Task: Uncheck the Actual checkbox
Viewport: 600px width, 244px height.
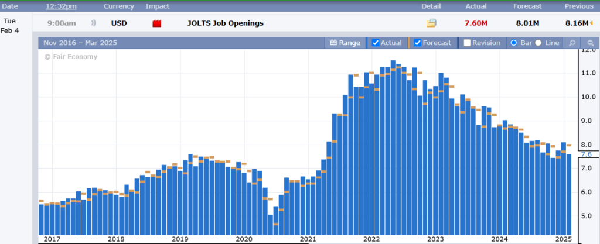Action: [376, 43]
